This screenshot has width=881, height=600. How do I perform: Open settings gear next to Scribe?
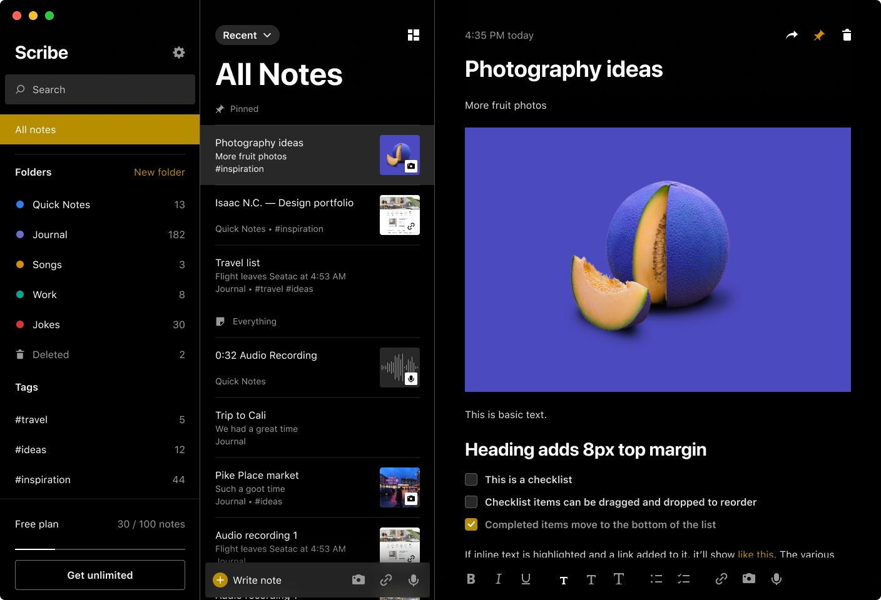[x=179, y=52]
